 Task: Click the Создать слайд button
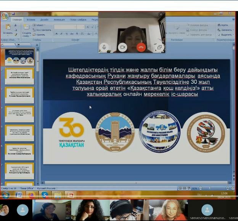coord(26,30)
